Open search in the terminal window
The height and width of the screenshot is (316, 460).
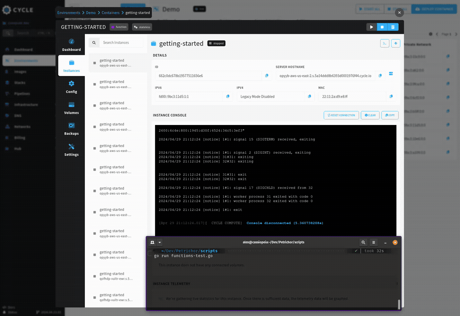363,242
